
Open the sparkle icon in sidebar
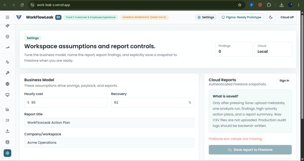pos(8,26)
